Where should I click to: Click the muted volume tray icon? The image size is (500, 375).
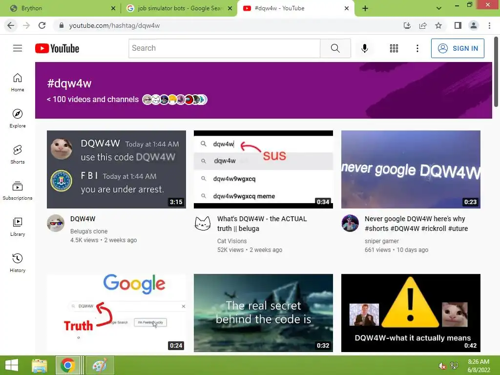coord(442,366)
